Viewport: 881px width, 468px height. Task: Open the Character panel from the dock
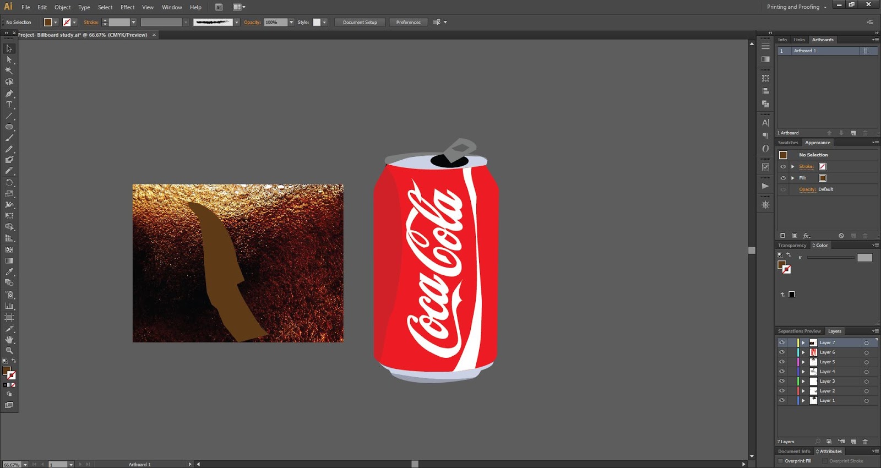point(765,123)
